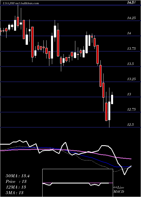Click the 12.75 price axis label

(131, 109)
